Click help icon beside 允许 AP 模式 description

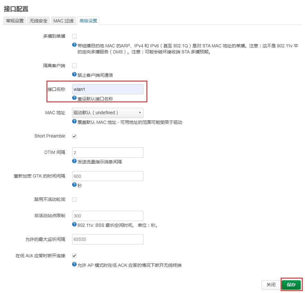[x=74, y=265]
